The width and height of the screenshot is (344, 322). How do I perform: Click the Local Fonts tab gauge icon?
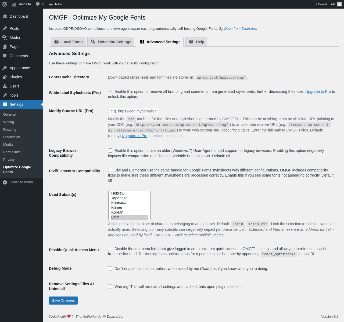pyautogui.click(x=56, y=42)
